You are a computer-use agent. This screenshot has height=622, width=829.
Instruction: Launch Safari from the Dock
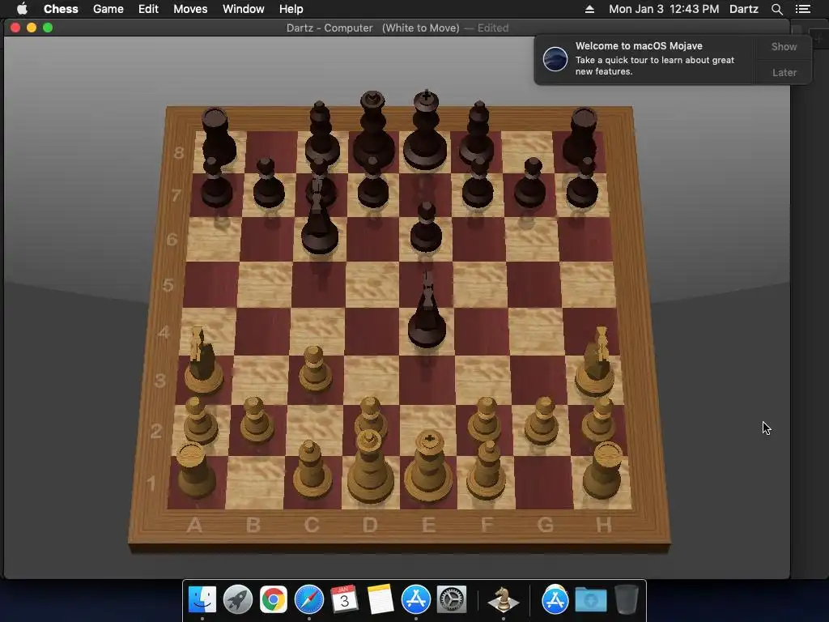click(x=308, y=599)
